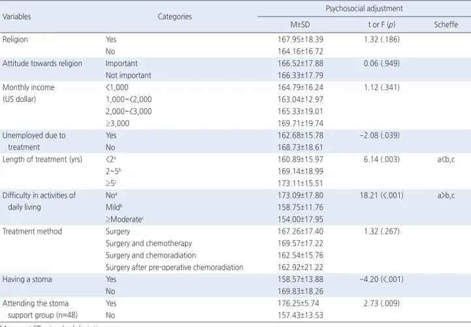The height and width of the screenshot is (327, 471).
Task: Click the 'Not important' category cell
Action: tap(128, 75)
